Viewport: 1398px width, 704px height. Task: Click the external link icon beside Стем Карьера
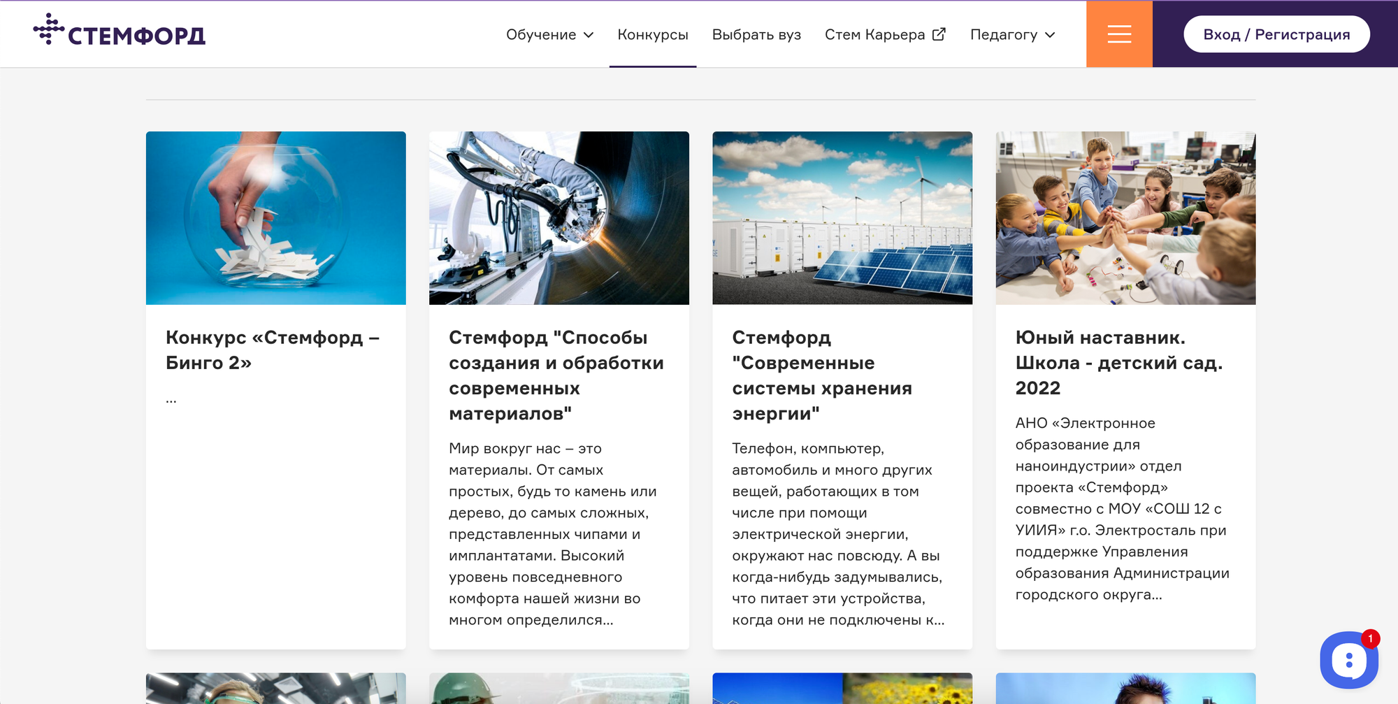tap(939, 34)
